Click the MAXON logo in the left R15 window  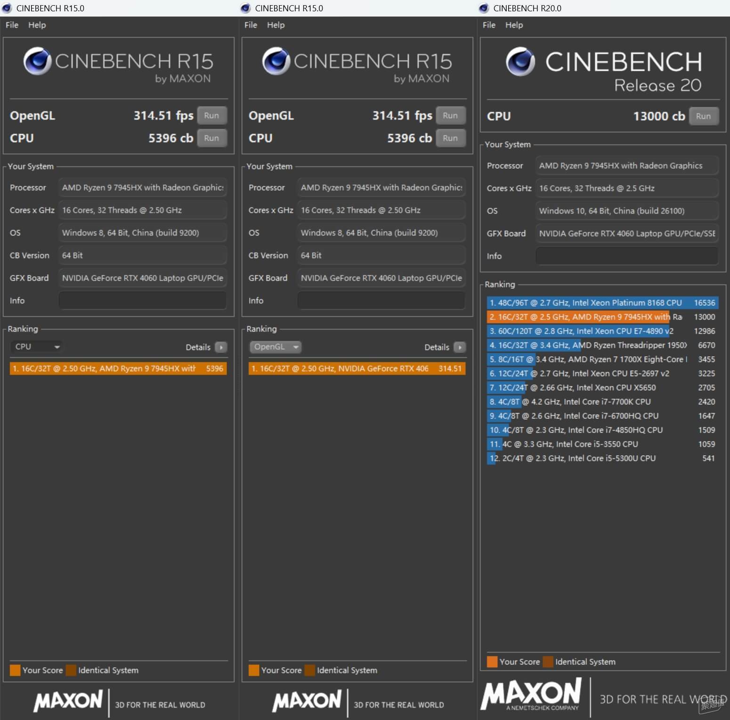68,701
